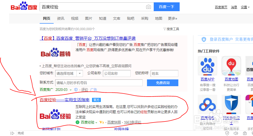Open 百度首页 link
The width and height of the screenshot is (253, 136).
click(x=221, y=7)
